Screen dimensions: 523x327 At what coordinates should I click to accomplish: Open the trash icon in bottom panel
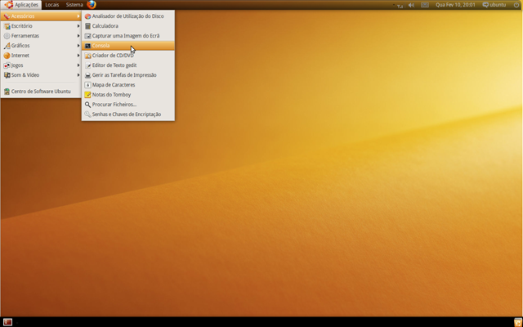[x=517, y=322]
